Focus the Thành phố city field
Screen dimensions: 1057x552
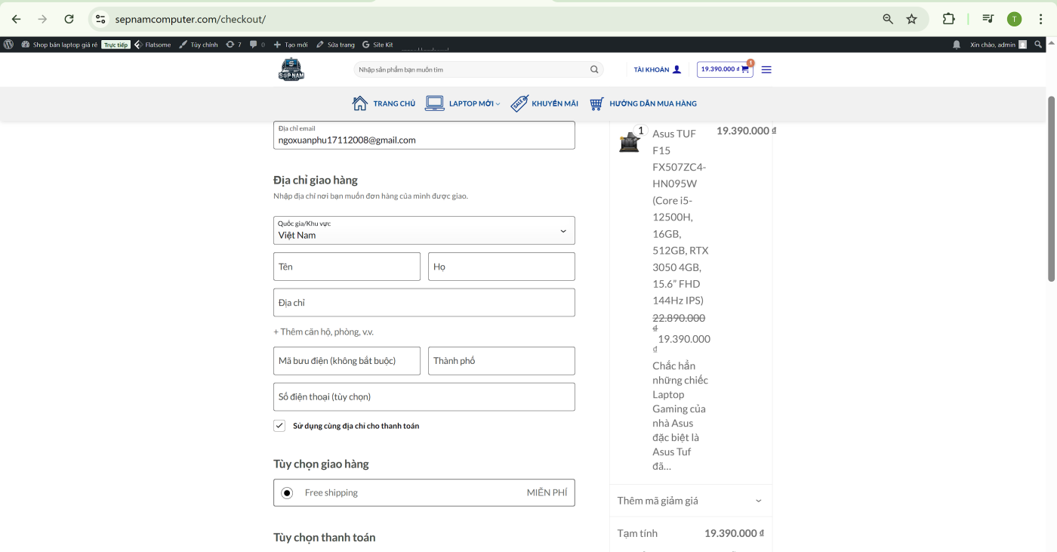point(501,361)
